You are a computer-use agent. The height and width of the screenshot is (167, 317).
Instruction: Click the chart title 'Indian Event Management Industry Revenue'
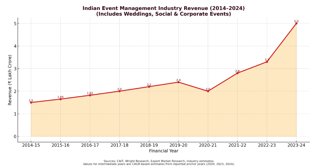tap(164, 8)
